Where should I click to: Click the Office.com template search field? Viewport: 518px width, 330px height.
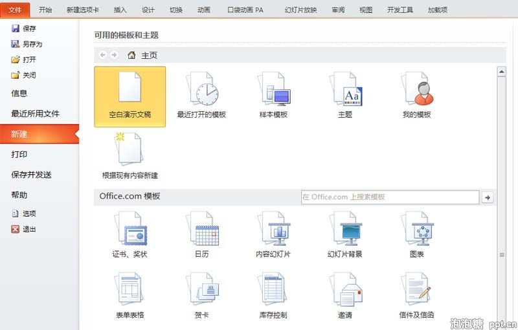pos(390,197)
